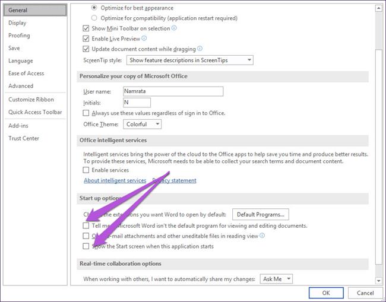Click the scrollbar down arrow
This screenshot has width=386, height=302.
click(378, 281)
